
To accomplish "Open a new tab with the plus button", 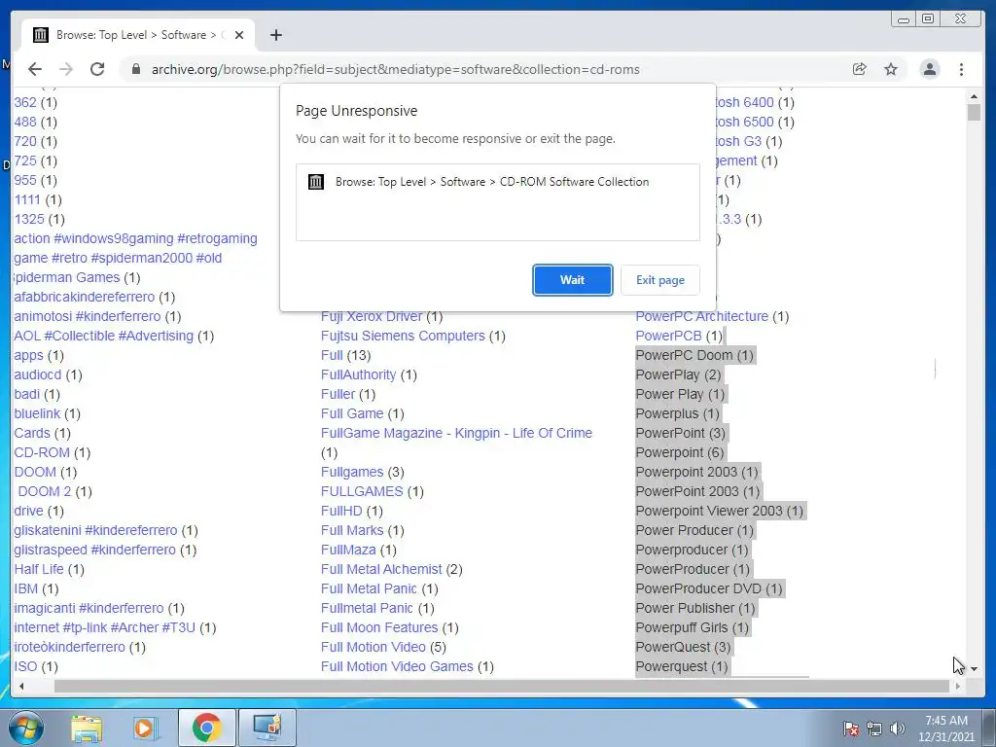I will point(275,35).
